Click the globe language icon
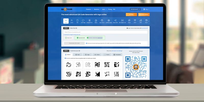 point(144,9)
